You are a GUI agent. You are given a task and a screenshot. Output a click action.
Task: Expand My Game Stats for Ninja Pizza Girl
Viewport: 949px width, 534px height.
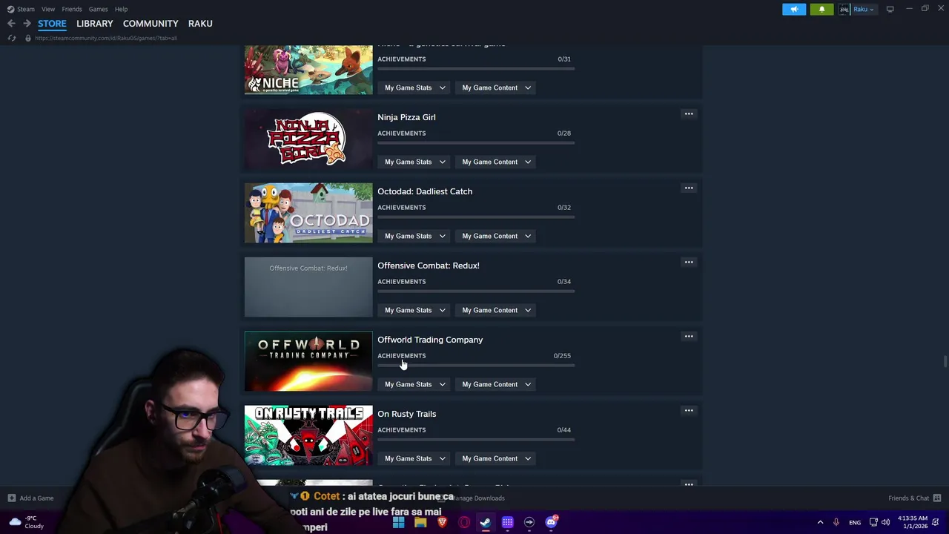coord(415,162)
